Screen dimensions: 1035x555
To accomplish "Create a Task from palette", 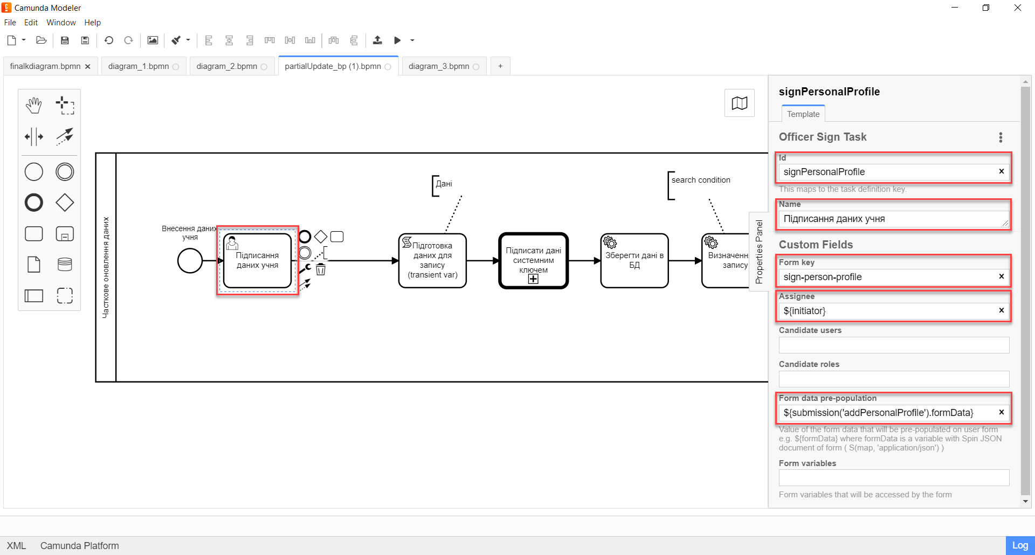I will point(34,234).
